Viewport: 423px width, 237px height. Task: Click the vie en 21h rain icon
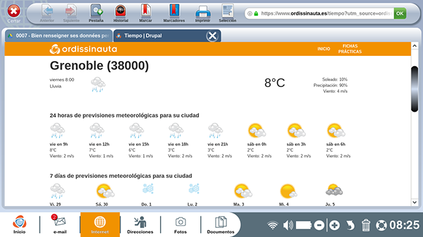(215, 131)
